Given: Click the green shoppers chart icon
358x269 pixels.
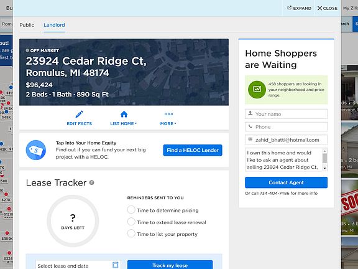Looking at the screenshot, I should pos(257,89).
